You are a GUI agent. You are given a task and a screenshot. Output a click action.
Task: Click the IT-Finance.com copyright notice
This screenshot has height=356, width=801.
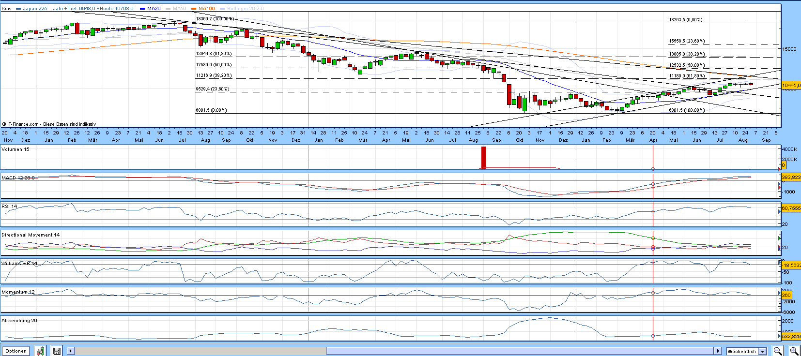coord(49,124)
